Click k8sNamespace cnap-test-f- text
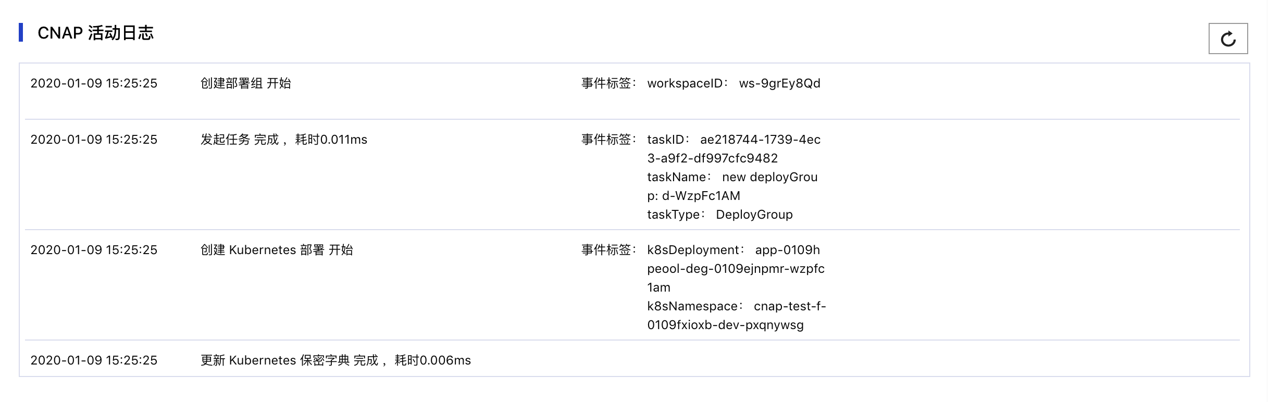This screenshot has width=1268, height=402. [x=737, y=306]
